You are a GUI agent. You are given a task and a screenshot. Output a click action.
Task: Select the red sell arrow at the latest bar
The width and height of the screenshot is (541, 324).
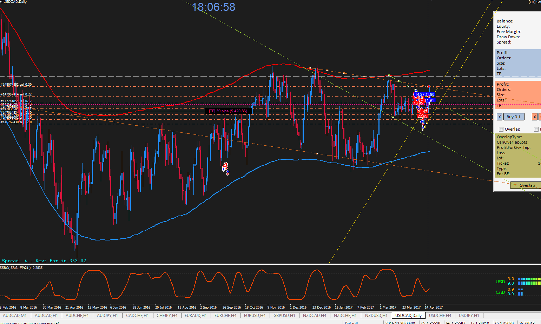click(429, 86)
